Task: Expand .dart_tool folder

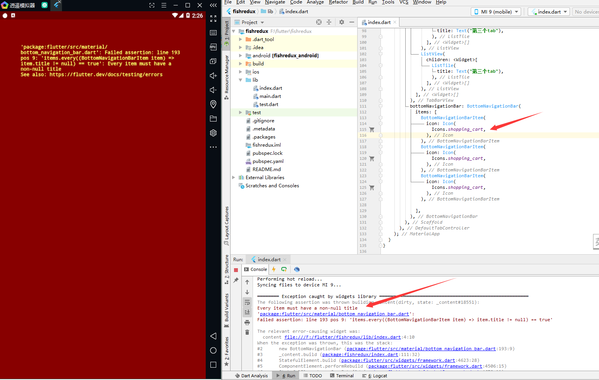Action: 241,39
